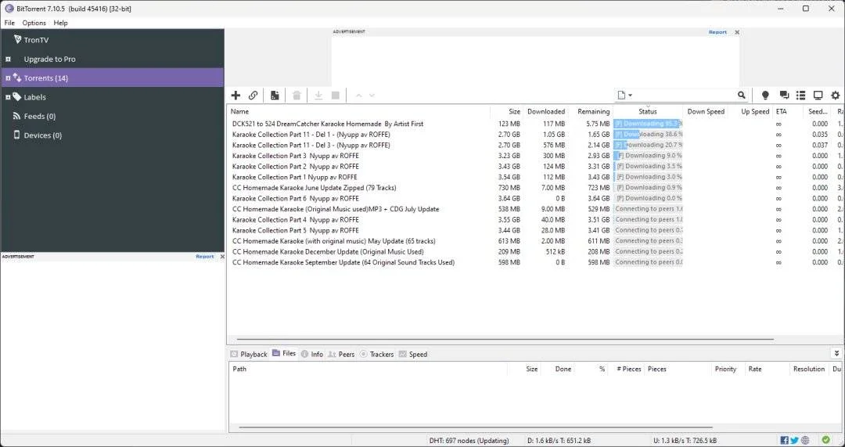The width and height of the screenshot is (845, 447).
Task: Click the Downloading 38.6 % progress bar
Action: 648,135
